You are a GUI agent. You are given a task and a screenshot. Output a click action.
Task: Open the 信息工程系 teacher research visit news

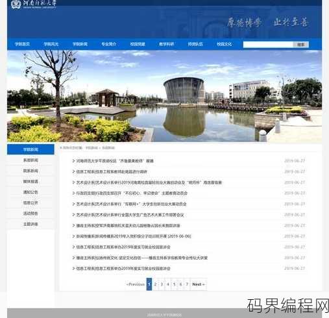pos(112,172)
